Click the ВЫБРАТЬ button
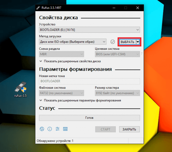This screenshot has width=172, height=152. (x=128, y=42)
